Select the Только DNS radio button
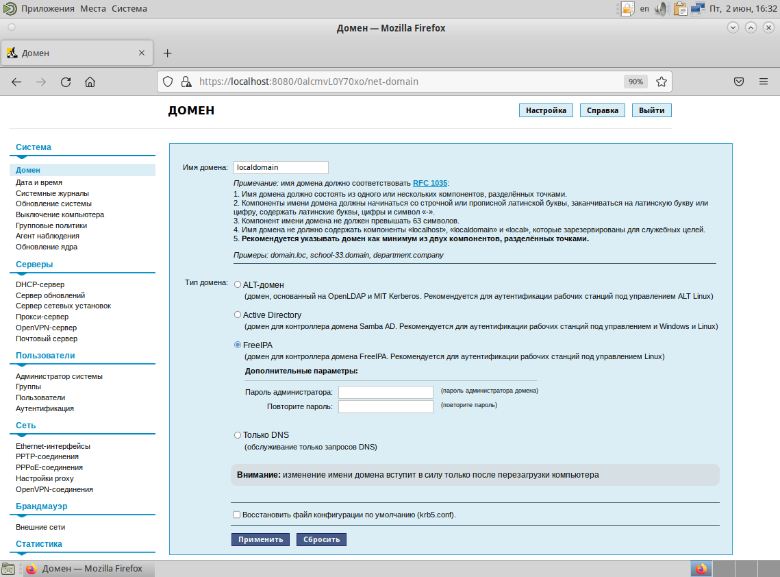780x577 pixels. coord(238,435)
